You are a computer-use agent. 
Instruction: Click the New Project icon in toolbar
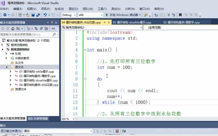pos(20,15)
